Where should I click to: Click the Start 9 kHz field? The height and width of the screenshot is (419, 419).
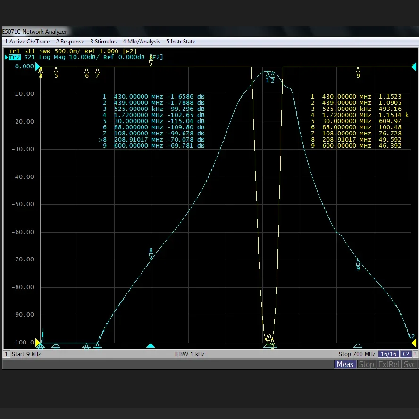26,354
